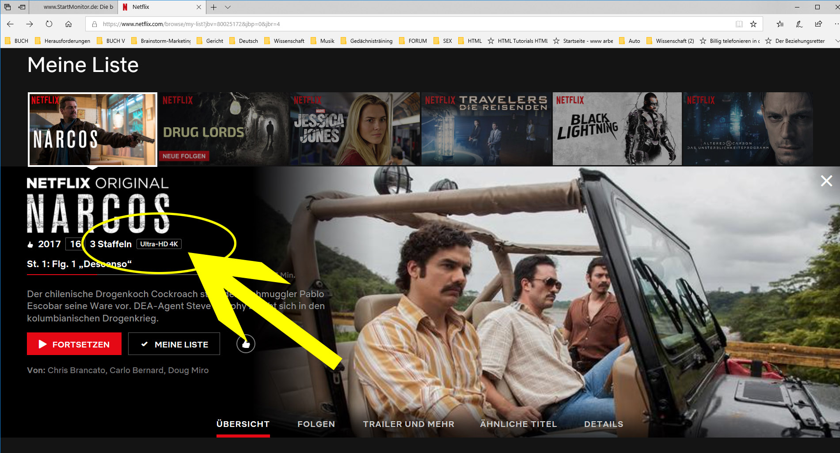Switch to the FOLGEN tab

click(316, 424)
